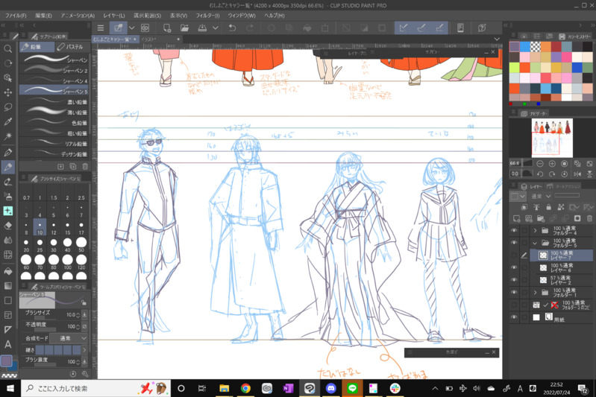This screenshot has height=397, width=596.
Task: Delete layer with trash icon in Layer panel
Action: pyautogui.click(x=589, y=218)
